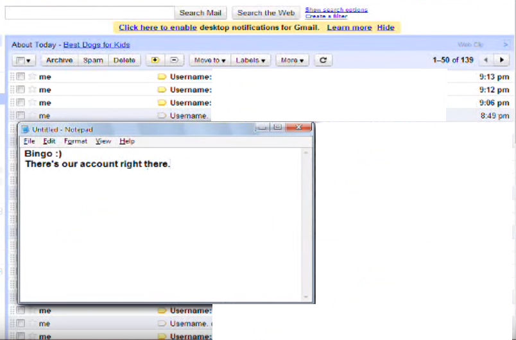
Task: Toggle importance marker on 9:13 pm message
Action: [x=162, y=77]
